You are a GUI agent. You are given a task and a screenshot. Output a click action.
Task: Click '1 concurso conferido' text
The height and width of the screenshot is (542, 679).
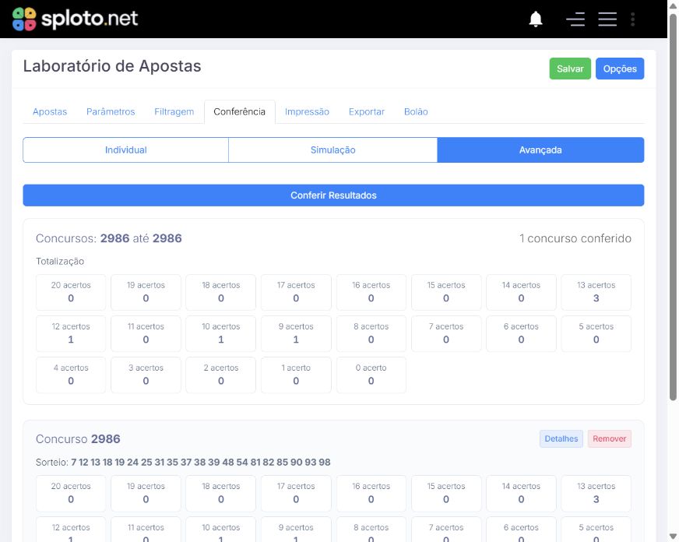click(575, 238)
